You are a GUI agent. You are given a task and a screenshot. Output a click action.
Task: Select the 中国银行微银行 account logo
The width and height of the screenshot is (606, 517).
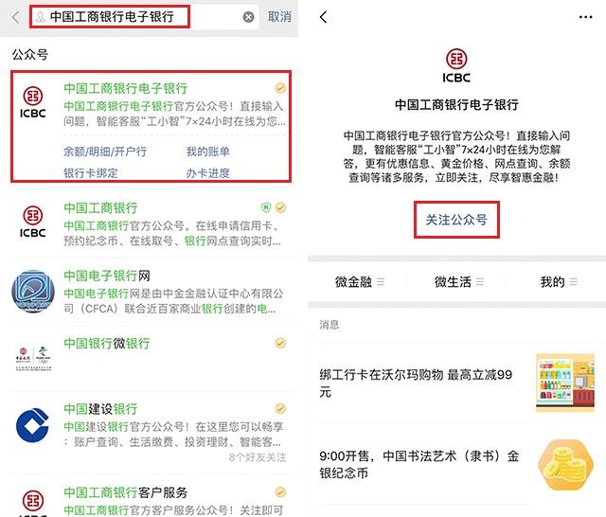(33, 358)
